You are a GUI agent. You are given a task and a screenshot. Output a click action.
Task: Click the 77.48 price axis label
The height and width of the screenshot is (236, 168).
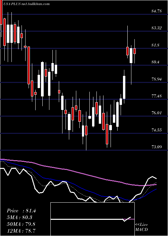click(x=157, y=96)
